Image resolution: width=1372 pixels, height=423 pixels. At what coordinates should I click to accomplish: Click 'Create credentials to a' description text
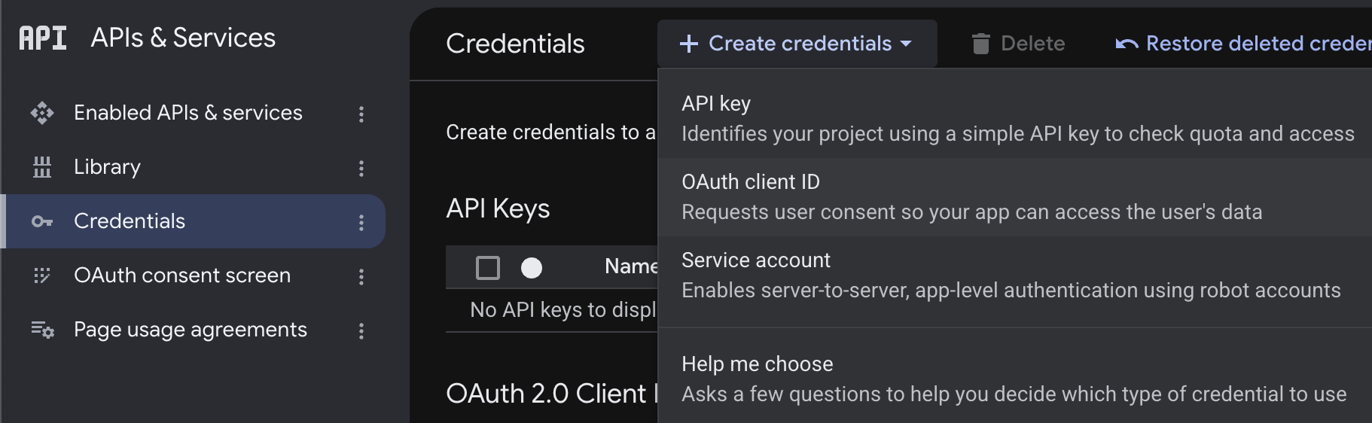551,132
